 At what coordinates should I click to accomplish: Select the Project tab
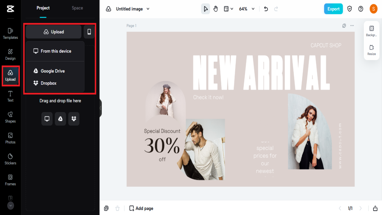point(43,8)
